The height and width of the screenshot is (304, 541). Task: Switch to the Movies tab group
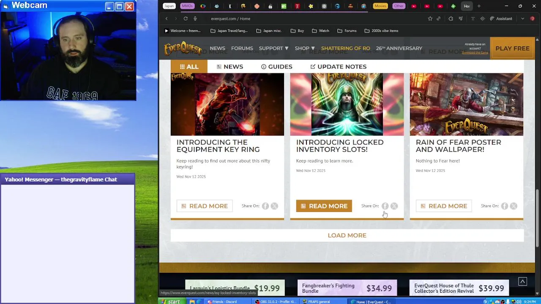380,6
